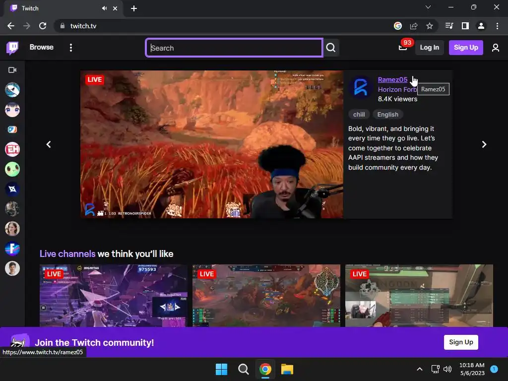Select the English tag
508x381 pixels.
388,115
